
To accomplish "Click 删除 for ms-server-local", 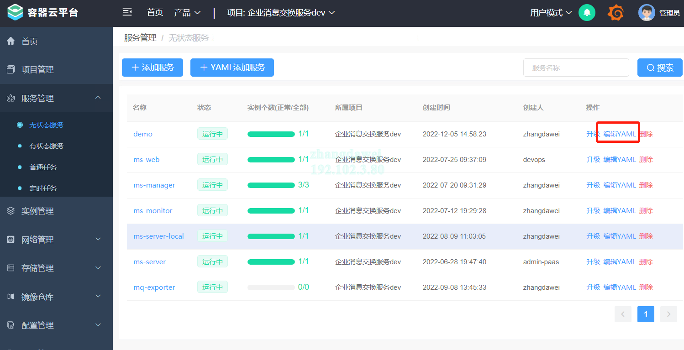I will pos(646,236).
